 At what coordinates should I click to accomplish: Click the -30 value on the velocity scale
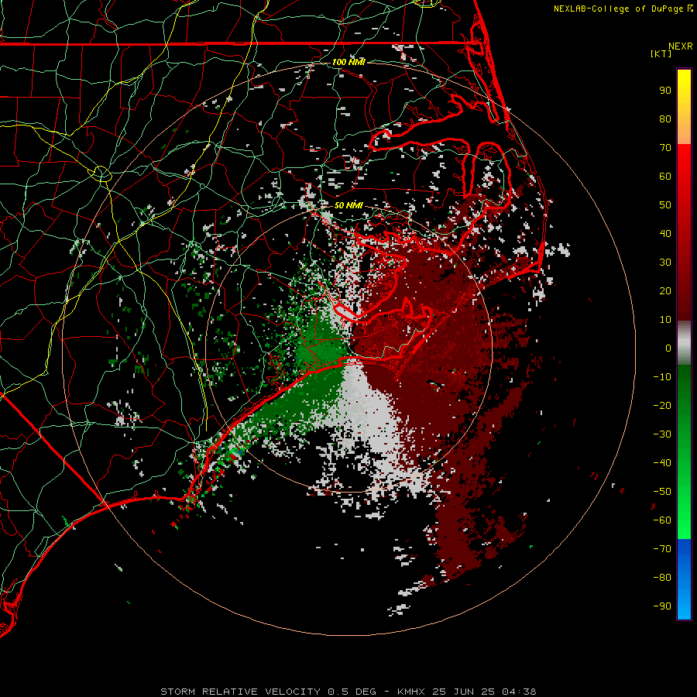coord(662,434)
